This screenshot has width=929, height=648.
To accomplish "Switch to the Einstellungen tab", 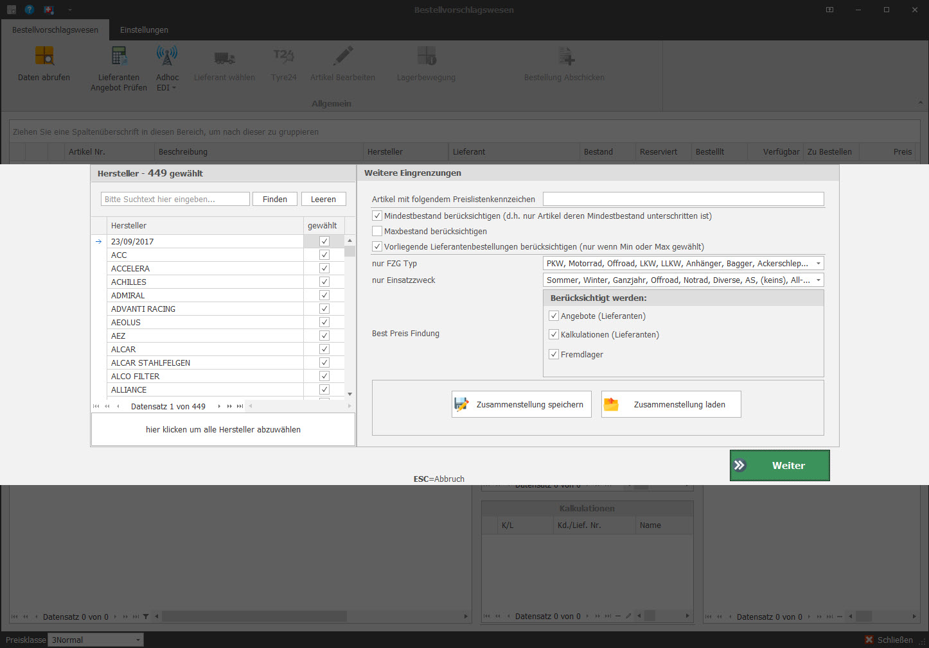I will point(144,30).
